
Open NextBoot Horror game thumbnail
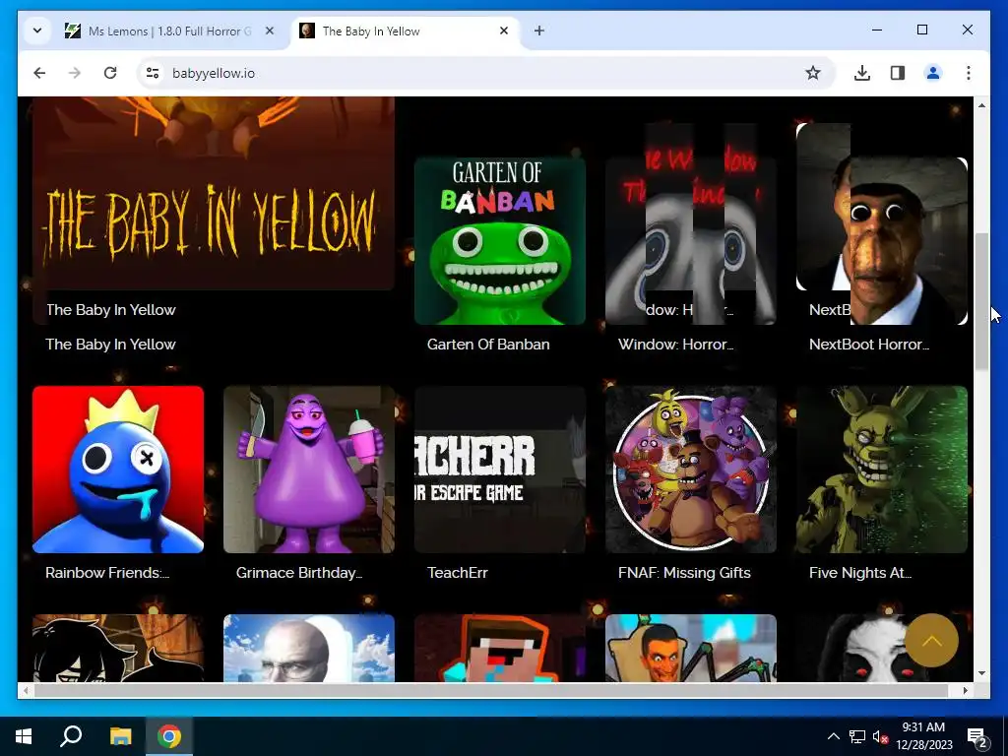tap(882, 240)
